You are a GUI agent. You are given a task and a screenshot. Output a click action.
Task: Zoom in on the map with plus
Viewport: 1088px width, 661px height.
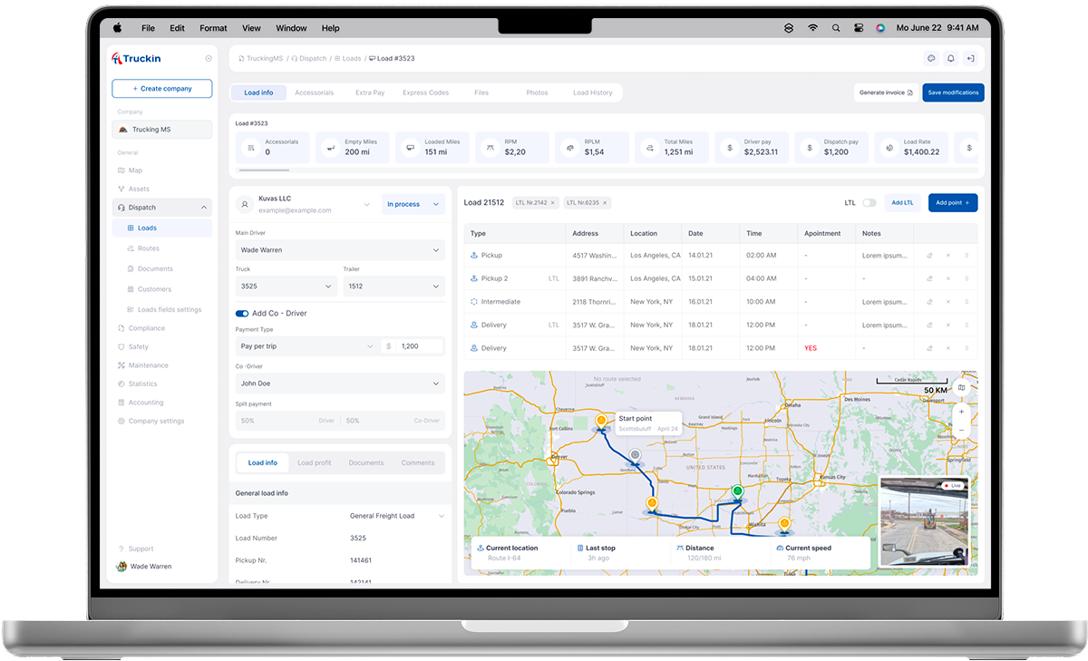962,412
